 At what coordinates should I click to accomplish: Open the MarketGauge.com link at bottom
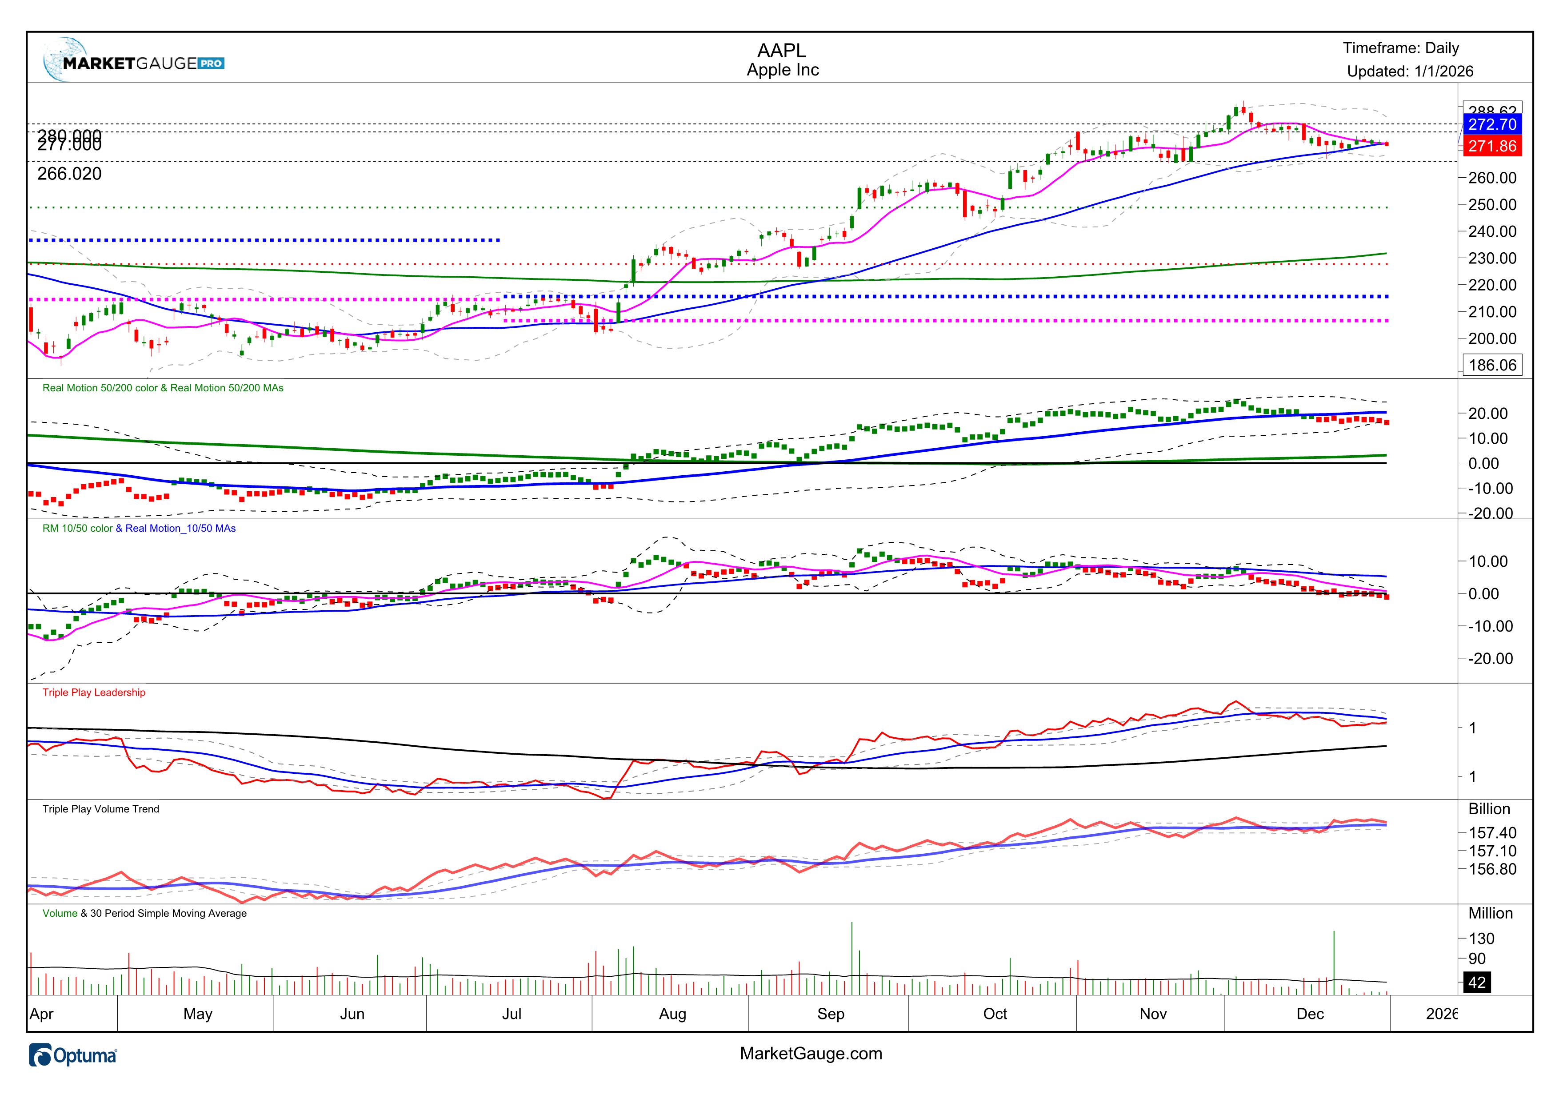pos(811,1053)
